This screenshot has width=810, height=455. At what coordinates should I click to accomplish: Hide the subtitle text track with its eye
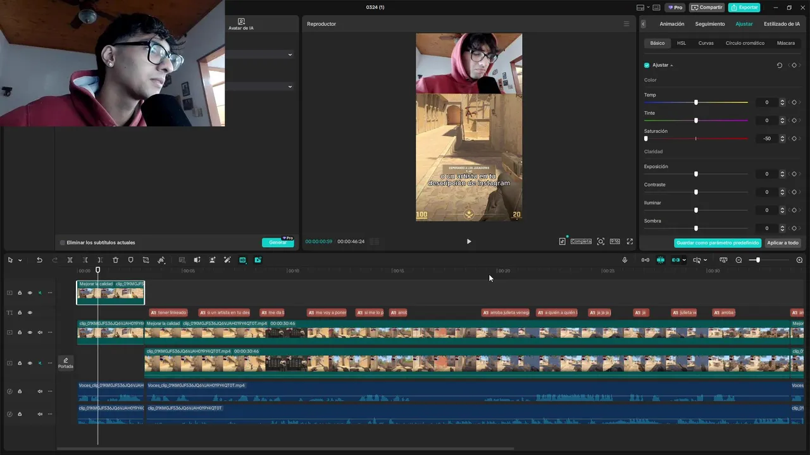pos(30,312)
